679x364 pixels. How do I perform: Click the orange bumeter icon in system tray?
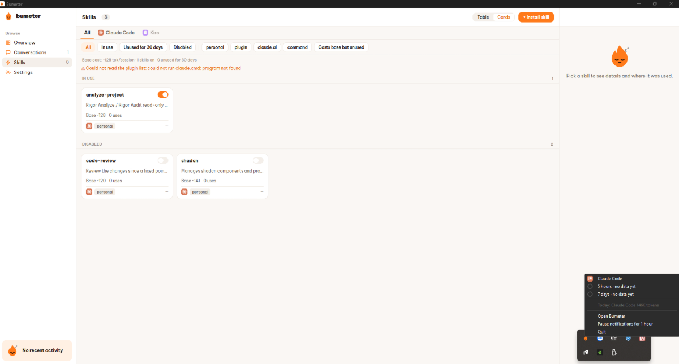(x=586, y=339)
